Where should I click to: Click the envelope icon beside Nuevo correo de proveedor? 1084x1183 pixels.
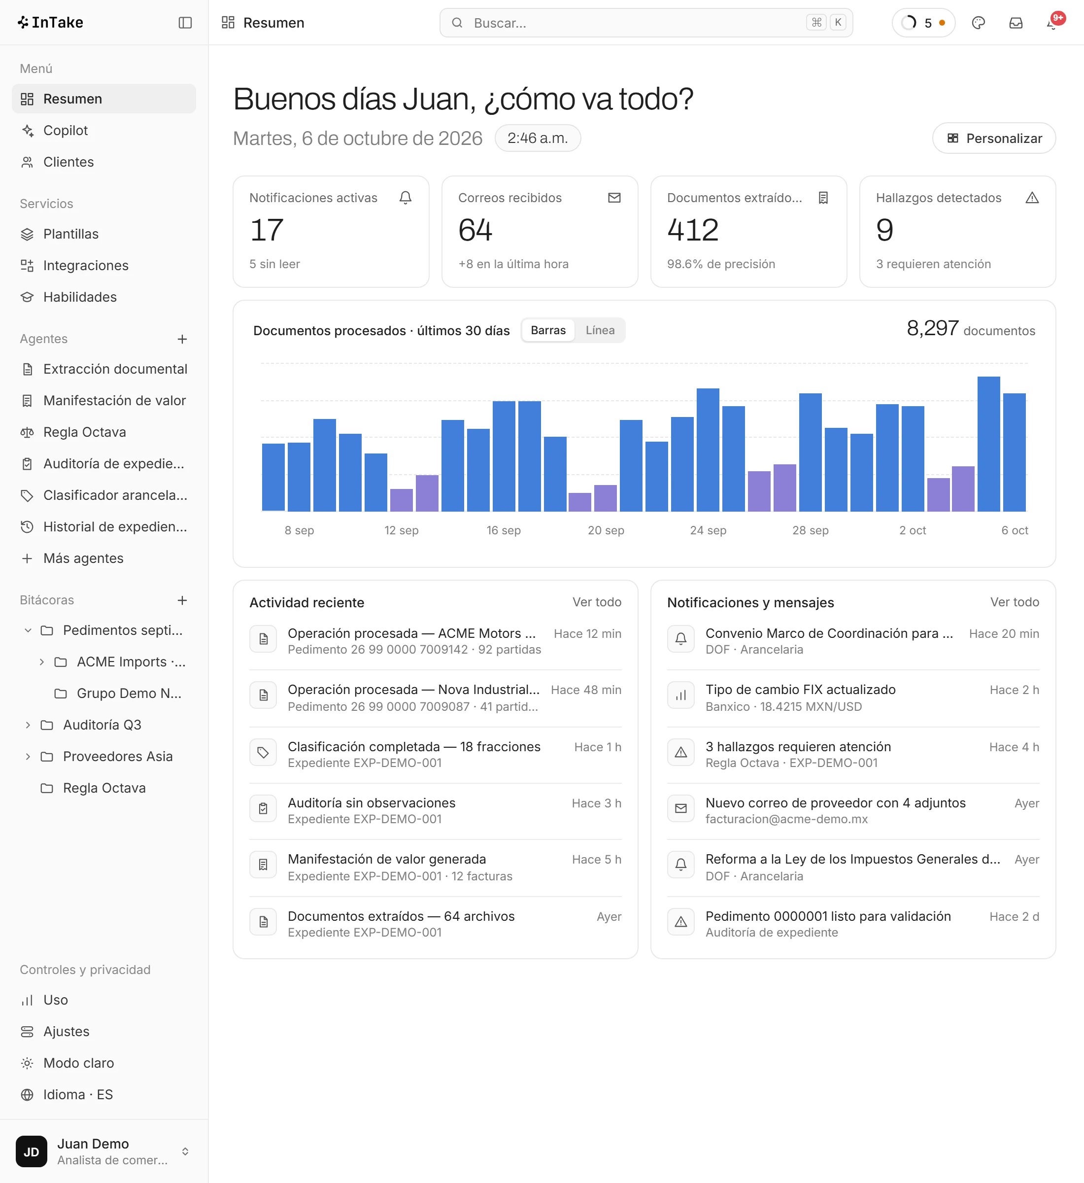pos(680,808)
